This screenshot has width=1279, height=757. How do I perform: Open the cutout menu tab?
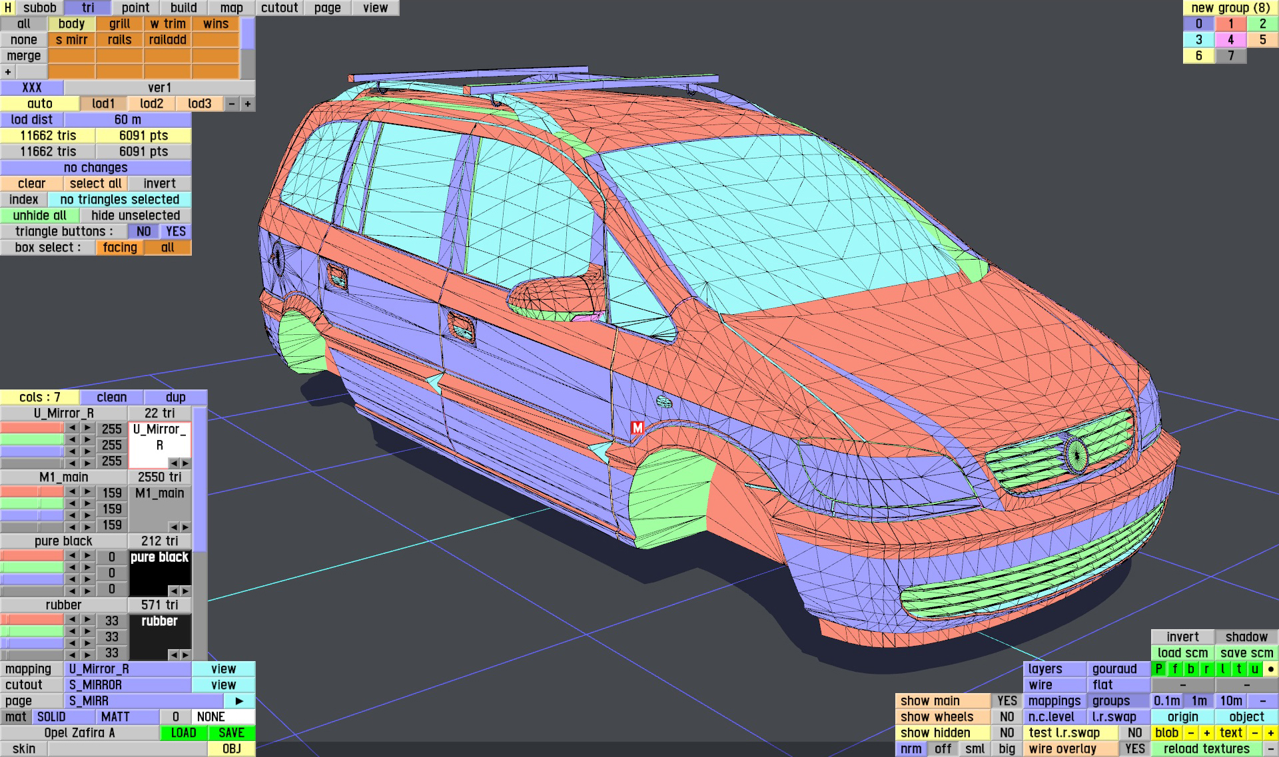tap(279, 8)
